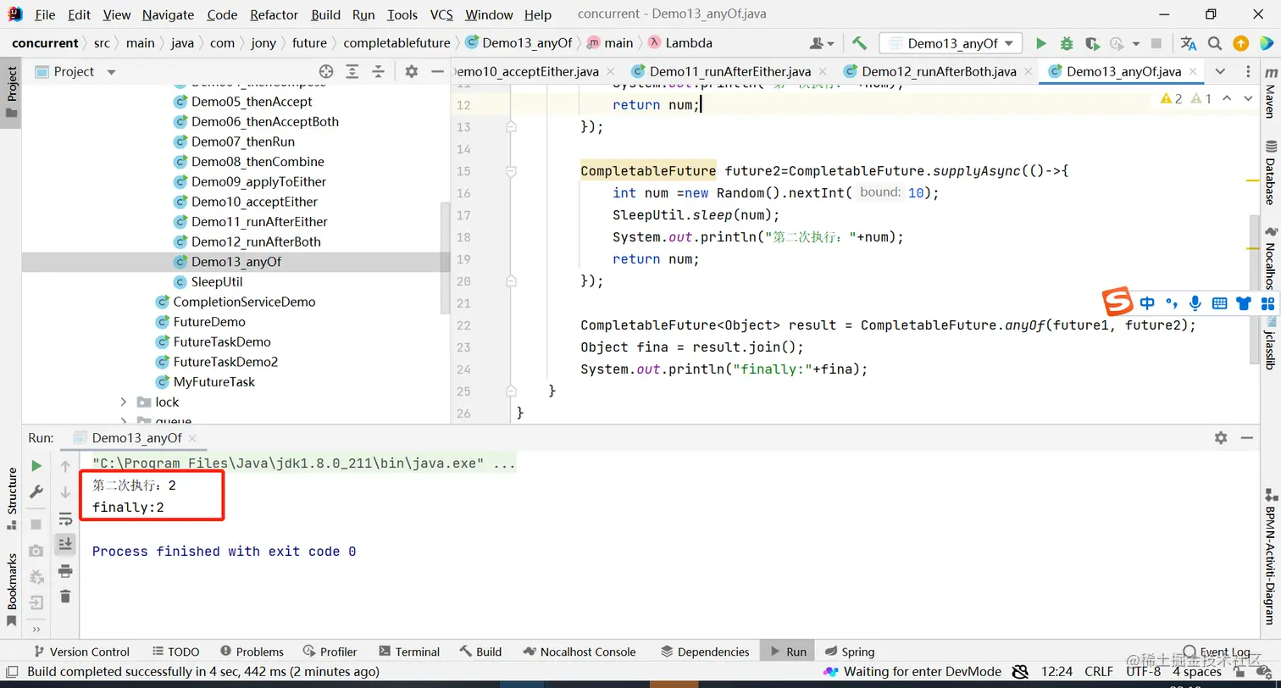Run Demo13_anyOf with the green play button
Image resolution: width=1281 pixels, height=688 pixels.
1041,43
